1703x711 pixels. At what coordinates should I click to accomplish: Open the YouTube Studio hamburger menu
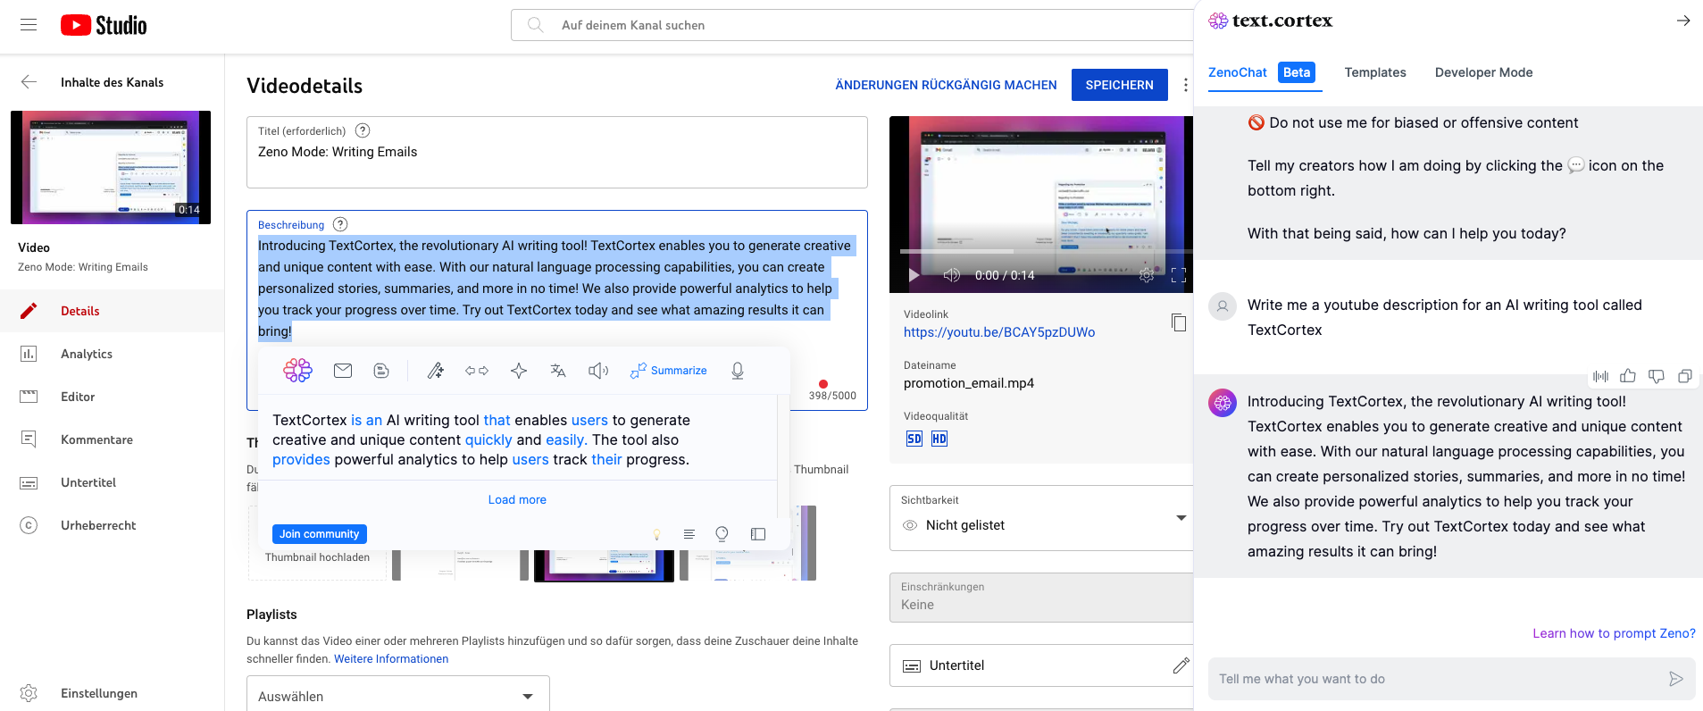[29, 25]
